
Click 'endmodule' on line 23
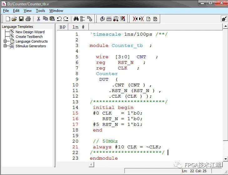(104, 158)
